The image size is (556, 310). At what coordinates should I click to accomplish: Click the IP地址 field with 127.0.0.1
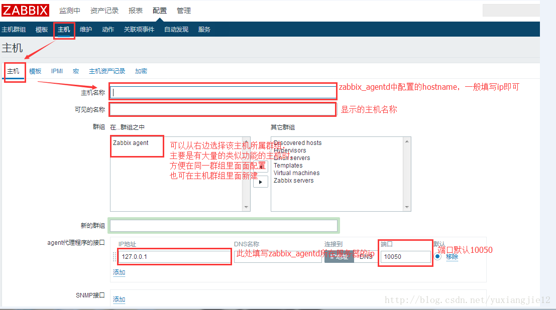point(174,256)
